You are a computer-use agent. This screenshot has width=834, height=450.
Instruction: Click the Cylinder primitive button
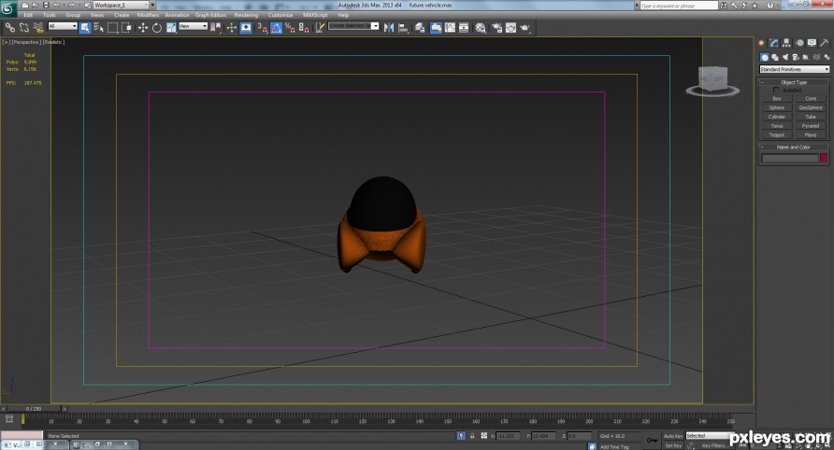pyautogui.click(x=777, y=117)
